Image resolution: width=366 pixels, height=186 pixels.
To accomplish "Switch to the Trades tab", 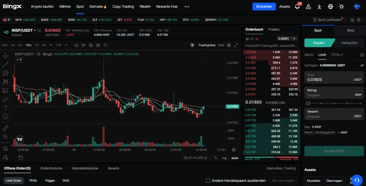I will point(274,29).
